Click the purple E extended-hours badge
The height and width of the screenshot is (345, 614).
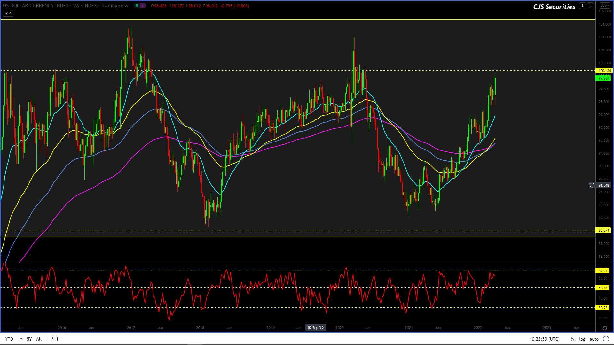(143, 6)
